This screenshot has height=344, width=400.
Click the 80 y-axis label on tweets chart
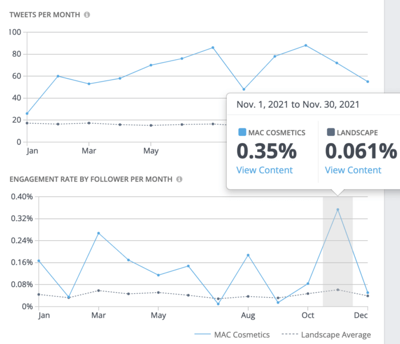(x=17, y=54)
